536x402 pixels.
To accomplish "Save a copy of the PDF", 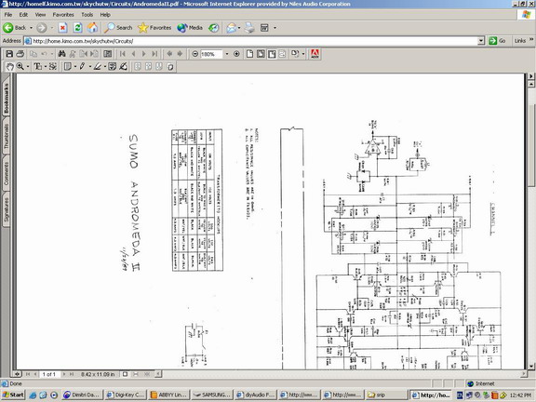I will (x=9, y=54).
